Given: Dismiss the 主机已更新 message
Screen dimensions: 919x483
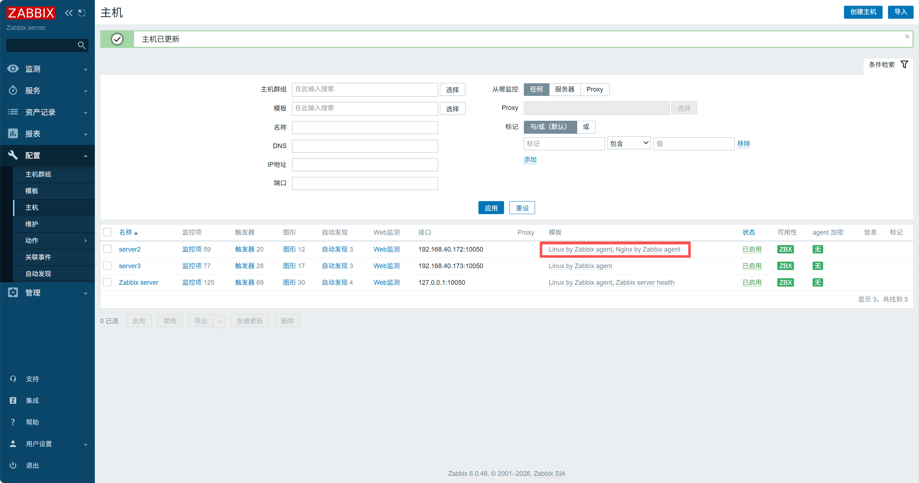Looking at the screenshot, I should (x=907, y=36).
